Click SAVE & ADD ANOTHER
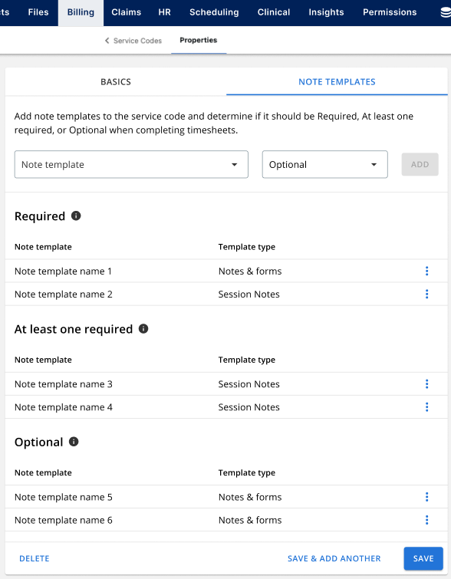 [334, 558]
